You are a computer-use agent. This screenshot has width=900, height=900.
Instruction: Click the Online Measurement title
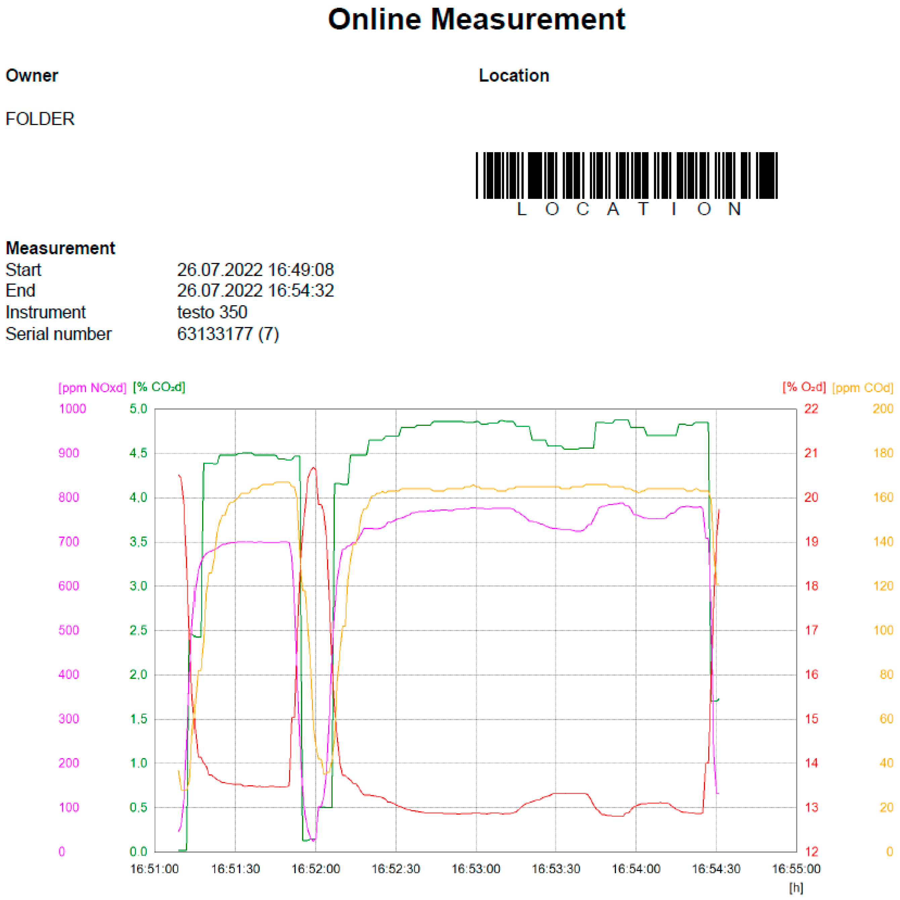(476, 19)
